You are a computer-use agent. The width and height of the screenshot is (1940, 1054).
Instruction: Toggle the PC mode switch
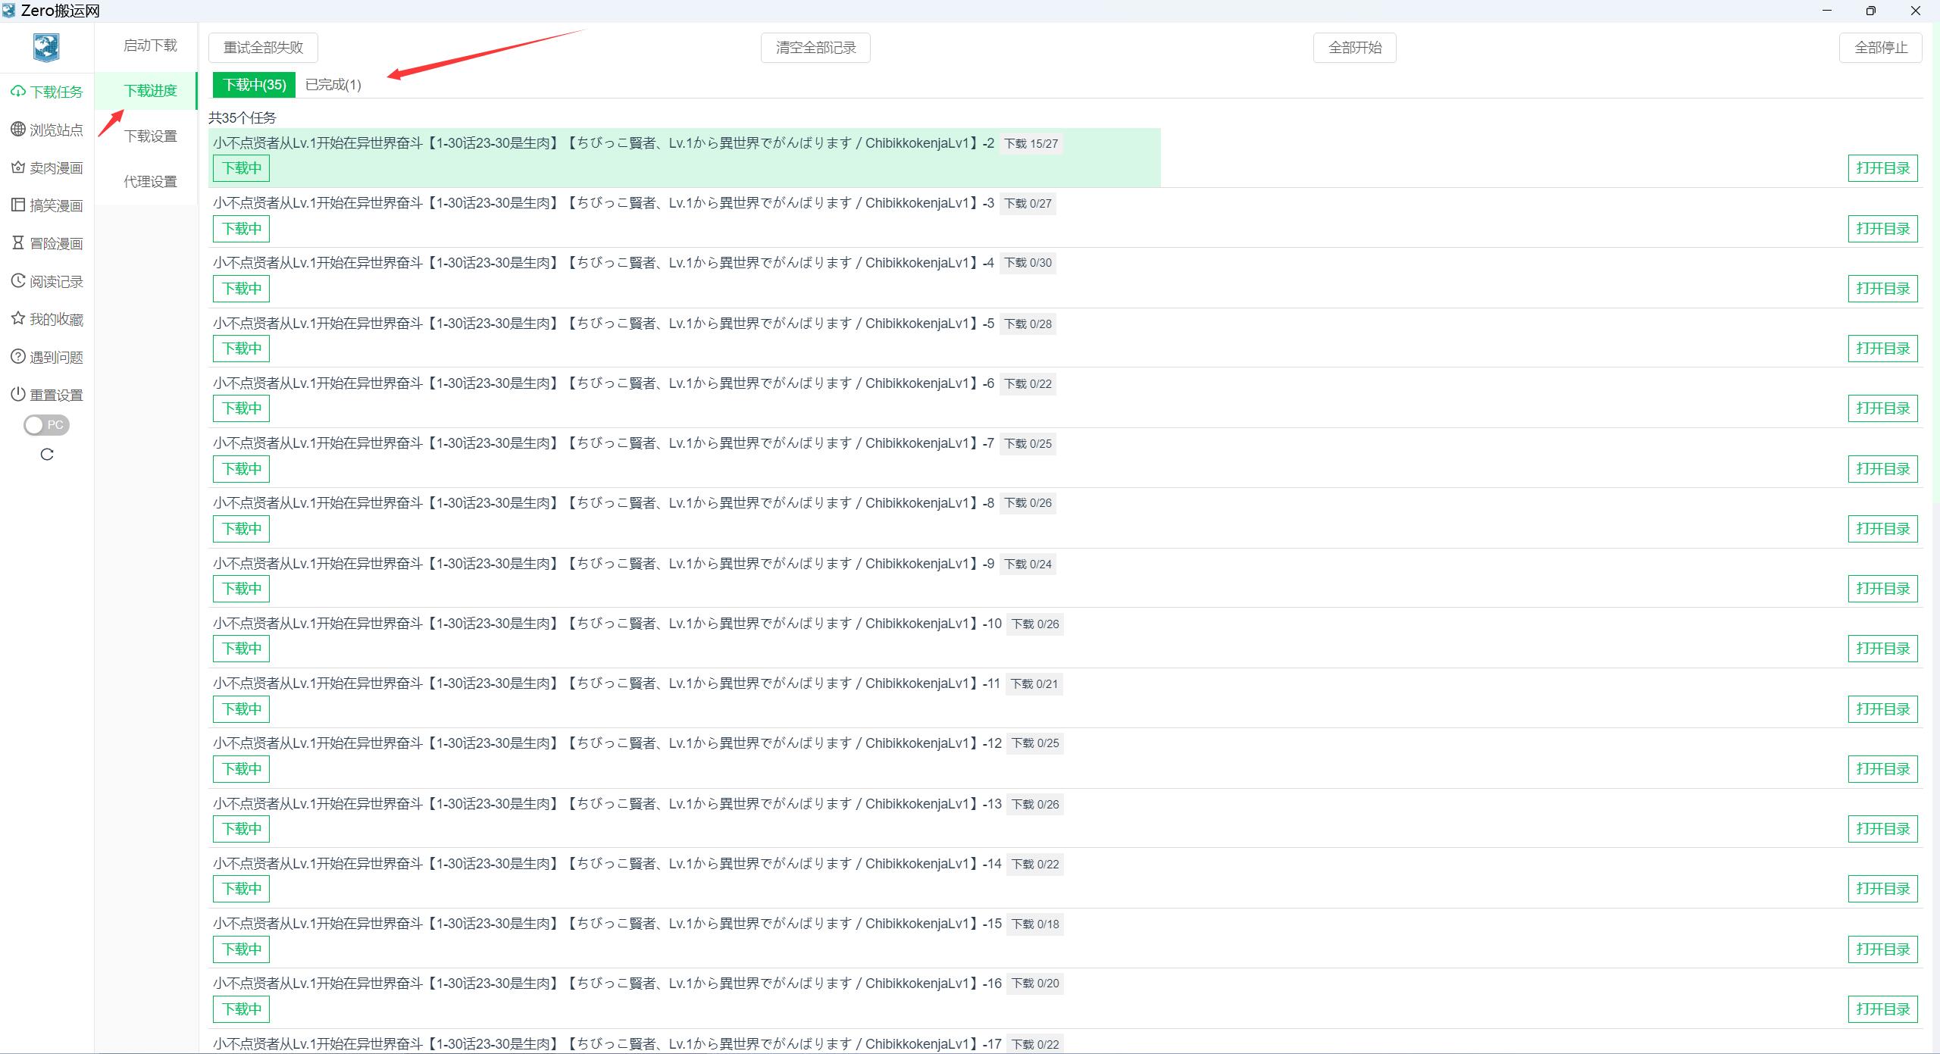46,425
